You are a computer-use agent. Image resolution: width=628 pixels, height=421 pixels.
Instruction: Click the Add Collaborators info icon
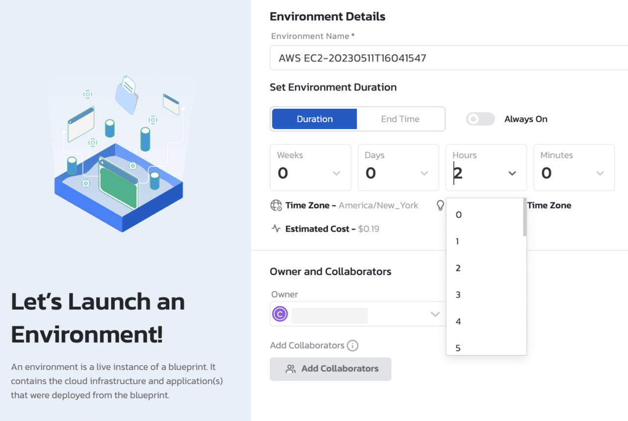pyautogui.click(x=352, y=345)
